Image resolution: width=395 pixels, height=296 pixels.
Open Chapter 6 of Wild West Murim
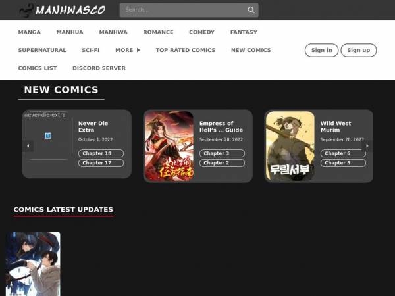click(343, 153)
